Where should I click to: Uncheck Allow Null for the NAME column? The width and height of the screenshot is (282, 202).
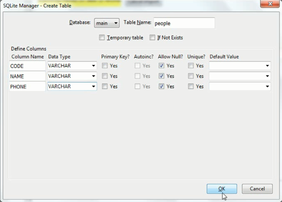[x=161, y=76]
